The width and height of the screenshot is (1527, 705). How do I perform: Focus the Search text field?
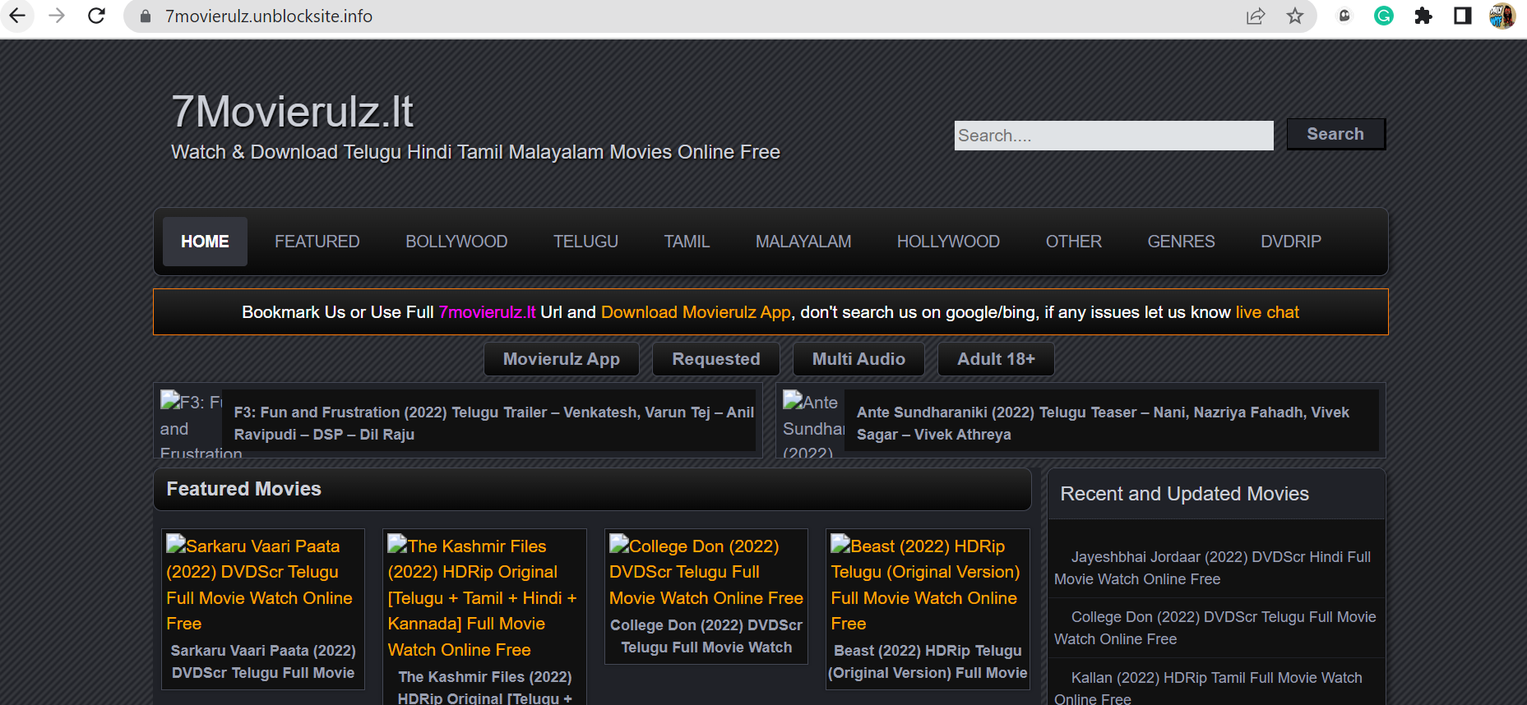tap(1113, 136)
